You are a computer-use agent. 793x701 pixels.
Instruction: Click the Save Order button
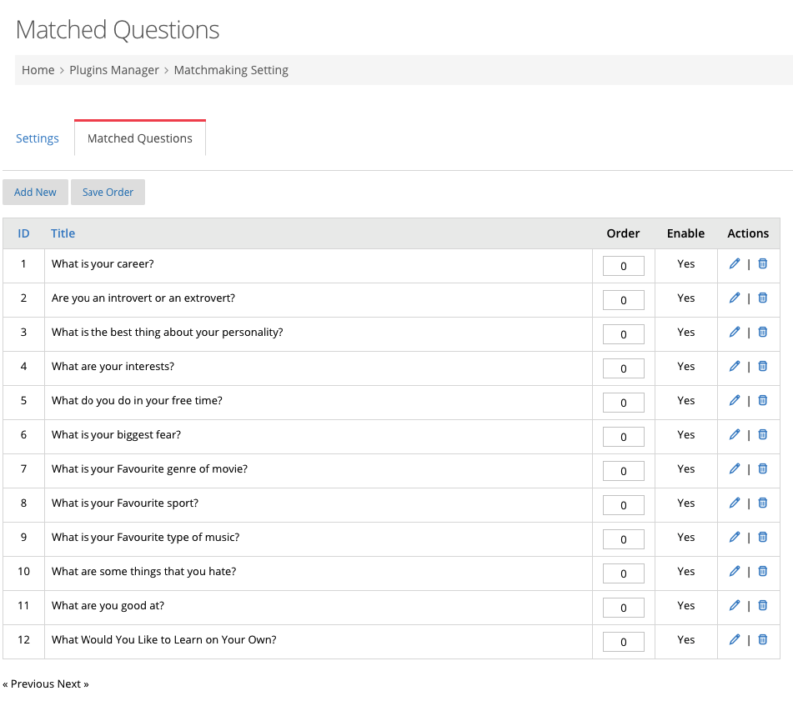(x=108, y=192)
